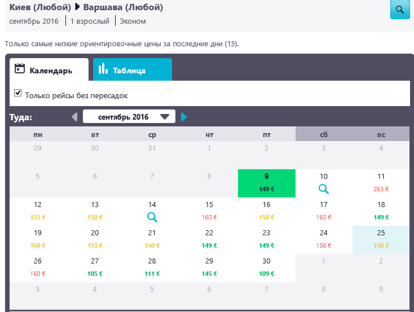This screenshot has height=312, width=414.
Task: Click the bar chart icon in Таблица tab
Action: [x=103, y=69]
